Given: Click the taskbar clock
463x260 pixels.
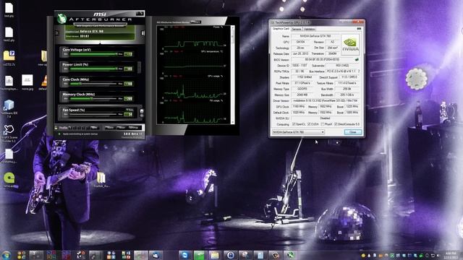Looking at the screenshot, I should click(x=451, y=255).
